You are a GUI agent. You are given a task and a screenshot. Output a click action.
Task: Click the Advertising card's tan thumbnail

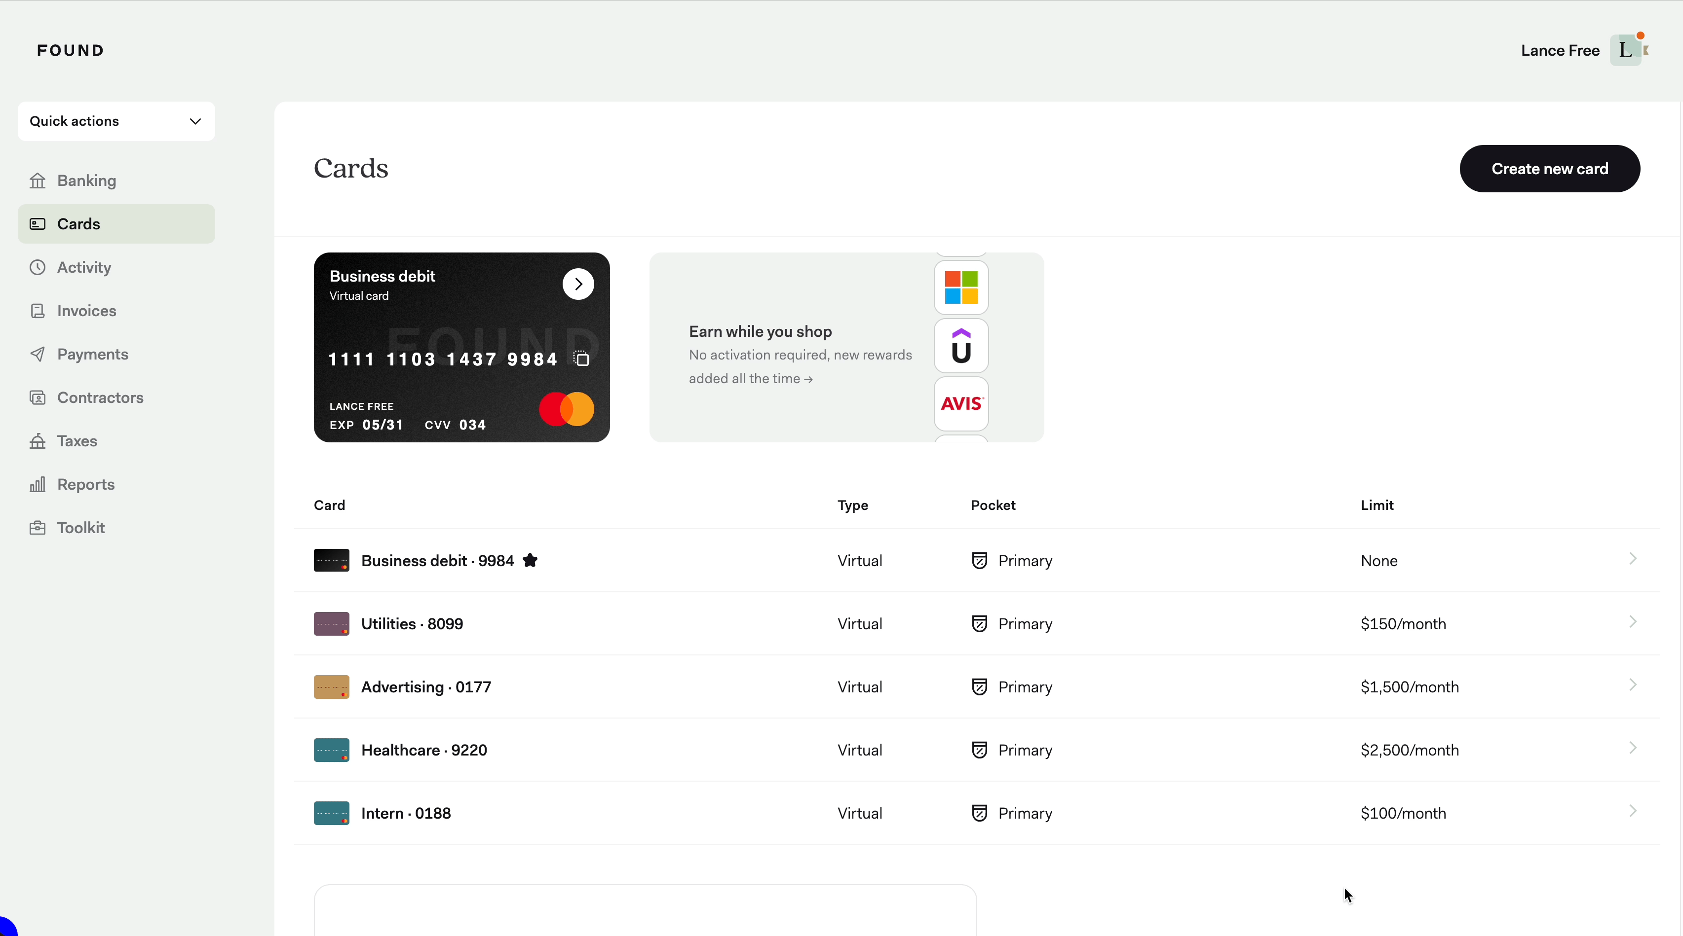(x=331, y=686)
